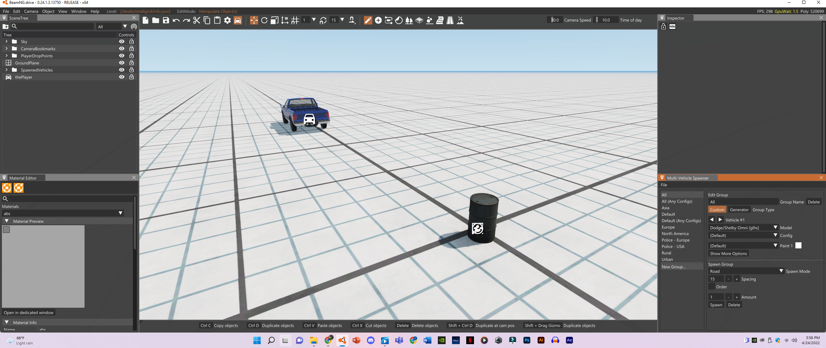
Task: Enable the Order checkbox in Spawn Group
Action: tap(712, 287)
